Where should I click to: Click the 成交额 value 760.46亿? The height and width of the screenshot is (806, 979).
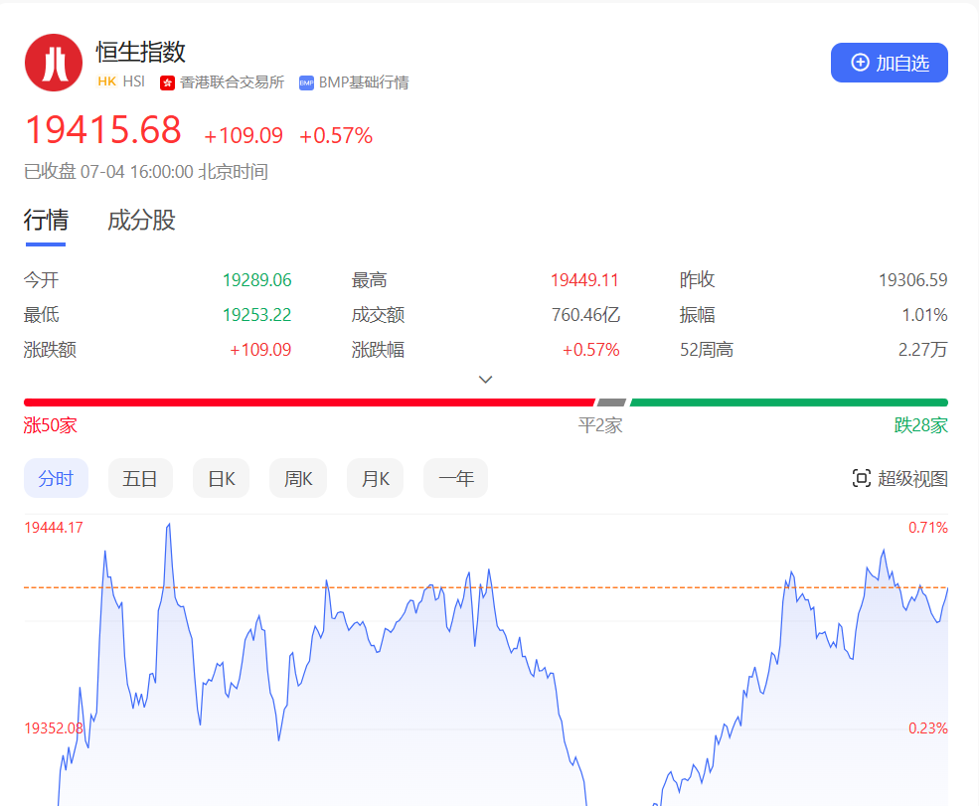point(585,315)
